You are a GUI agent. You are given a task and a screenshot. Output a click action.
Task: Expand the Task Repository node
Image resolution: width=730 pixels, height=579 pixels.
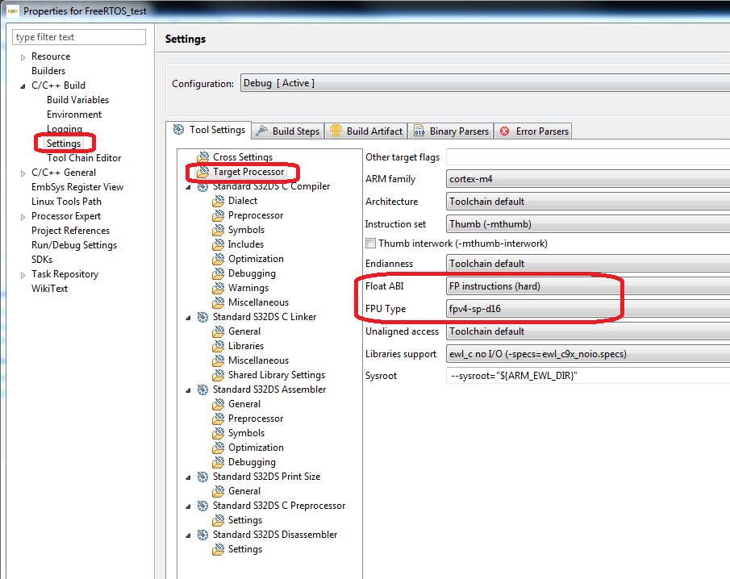pos(23,275)
